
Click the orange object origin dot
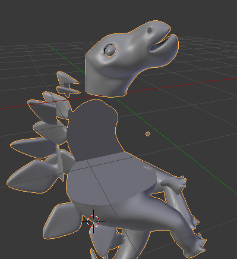(x=148, y=134)
